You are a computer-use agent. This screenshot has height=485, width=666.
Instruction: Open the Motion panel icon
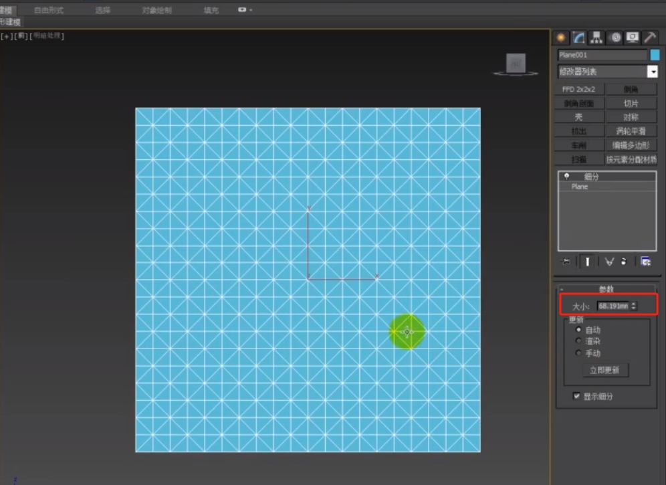[x=615, y=38]
